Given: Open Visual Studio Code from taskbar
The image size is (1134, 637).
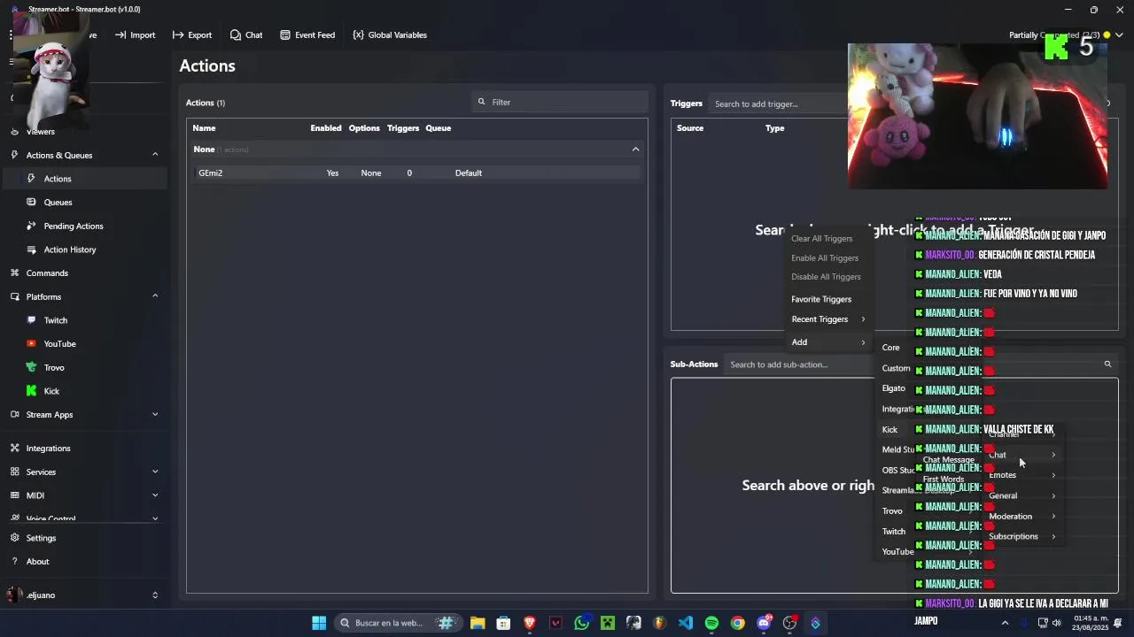Looking at the screenshot, I should [686, 623].
